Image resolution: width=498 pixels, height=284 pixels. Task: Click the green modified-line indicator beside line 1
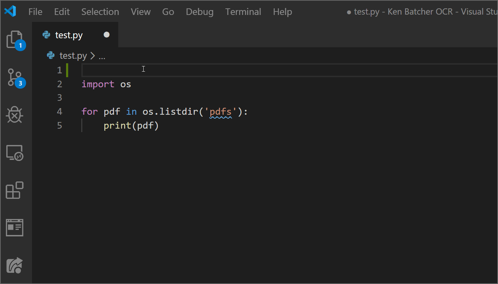coord(67,70)
